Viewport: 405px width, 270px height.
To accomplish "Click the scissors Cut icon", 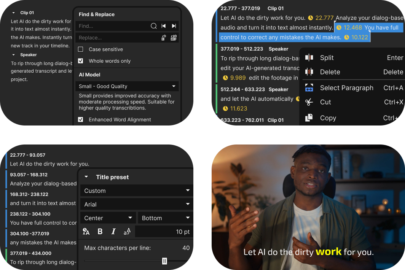I will tap(309, 102).
